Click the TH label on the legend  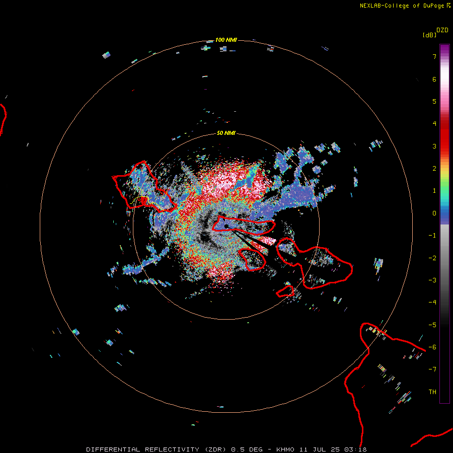[x=432, y=392]
